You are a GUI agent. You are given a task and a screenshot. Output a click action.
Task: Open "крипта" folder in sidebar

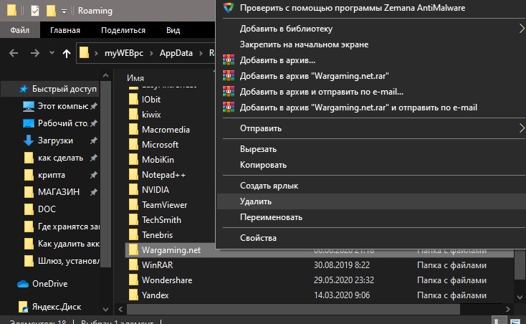point(52,175)
